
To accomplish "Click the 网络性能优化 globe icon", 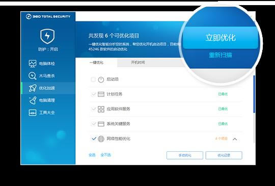I will coord(101,139).
